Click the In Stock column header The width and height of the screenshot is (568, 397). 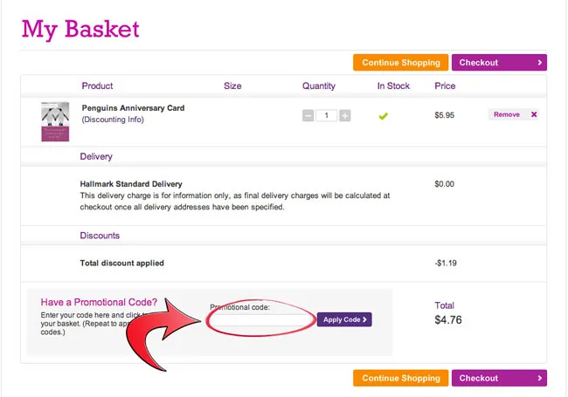pyautogui.click(x=393, y=86)
